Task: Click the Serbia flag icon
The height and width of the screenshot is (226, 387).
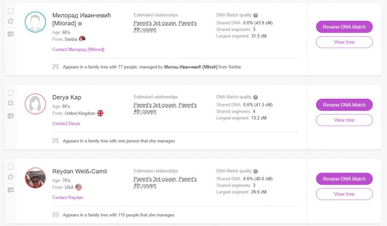Action: (x=82, y=39)
